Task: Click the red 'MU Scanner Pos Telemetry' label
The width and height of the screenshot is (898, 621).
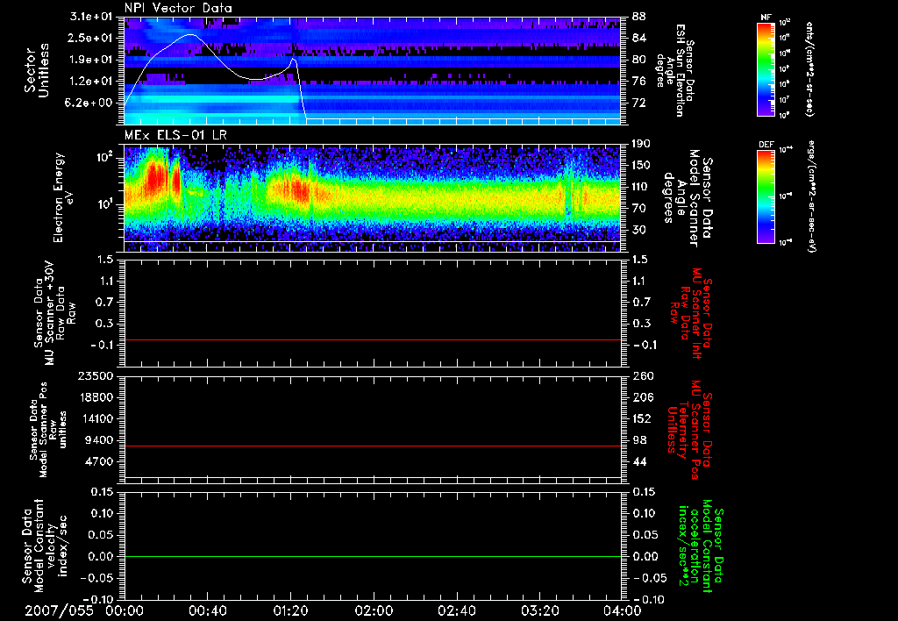Action: (x=690, y=431)
